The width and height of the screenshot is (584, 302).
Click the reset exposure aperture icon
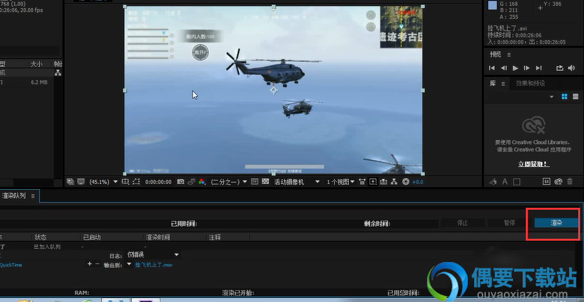tap(406, 182)
